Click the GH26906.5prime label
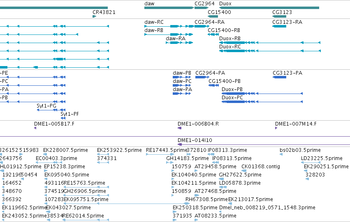Viewport: 350px width, 222px height. [x=85, y=191]
